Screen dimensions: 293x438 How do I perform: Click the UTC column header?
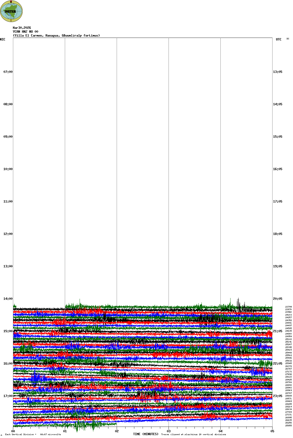click(278, 39)
